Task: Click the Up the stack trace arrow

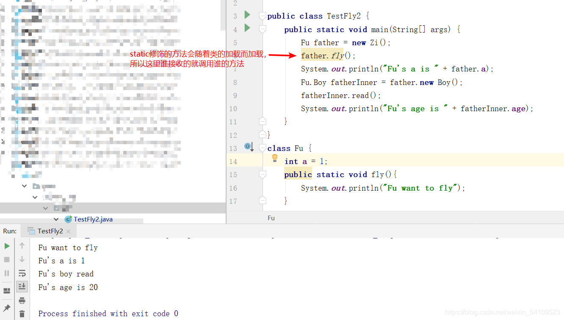Action: tap(22, 246)
